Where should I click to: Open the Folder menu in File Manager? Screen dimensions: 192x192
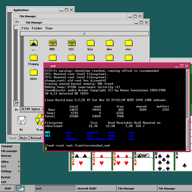click(x=37, y=28)
